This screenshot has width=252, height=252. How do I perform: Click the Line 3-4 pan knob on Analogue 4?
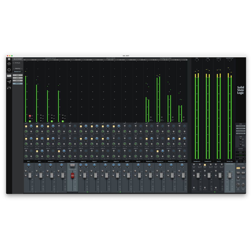(64, 151)
